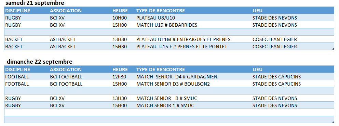Select cell 'MATCH SENIOR 1 # SMUC'
339x126 pixels.
(x=165, y=106)
